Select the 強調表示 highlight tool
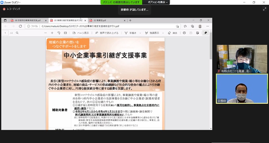 click(x=152, y=33)
